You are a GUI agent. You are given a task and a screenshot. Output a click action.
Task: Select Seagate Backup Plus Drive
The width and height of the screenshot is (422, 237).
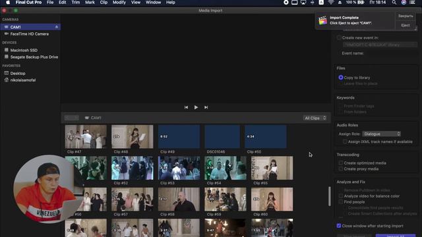34,57
